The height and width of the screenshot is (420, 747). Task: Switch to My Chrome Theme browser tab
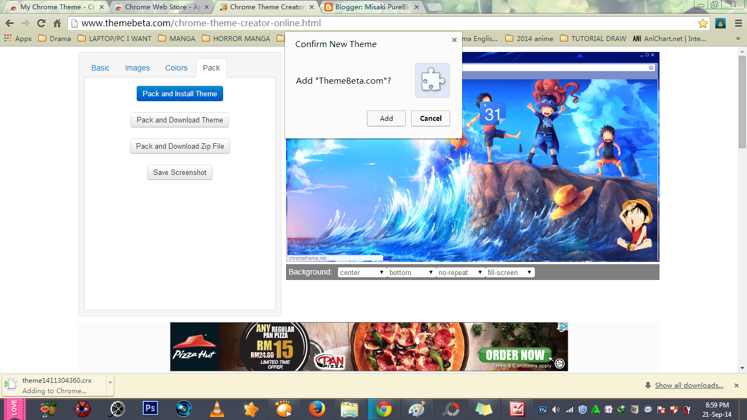point(56,7)
